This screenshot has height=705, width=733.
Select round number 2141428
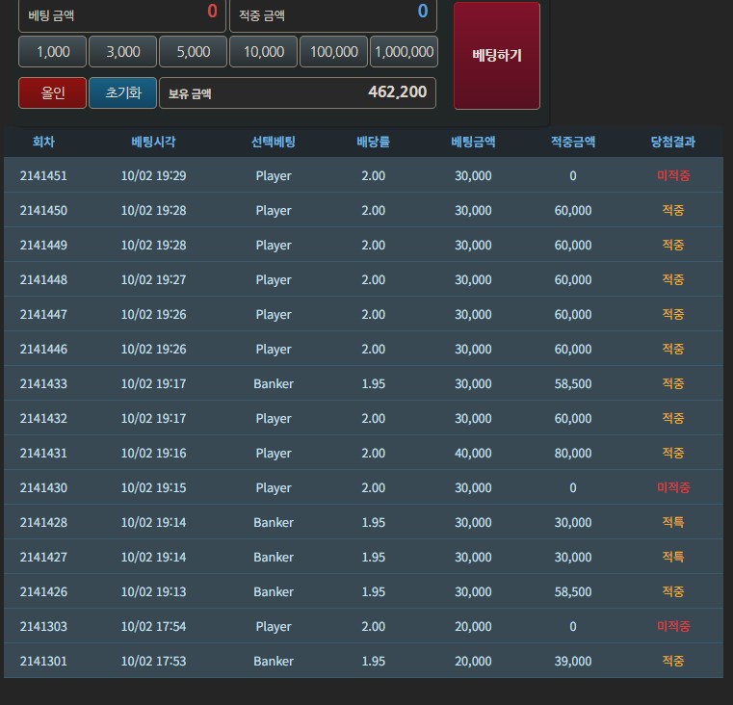43,522
